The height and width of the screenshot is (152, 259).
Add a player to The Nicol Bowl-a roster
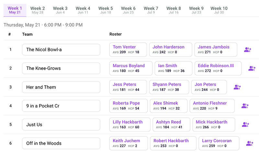[247, 50]
